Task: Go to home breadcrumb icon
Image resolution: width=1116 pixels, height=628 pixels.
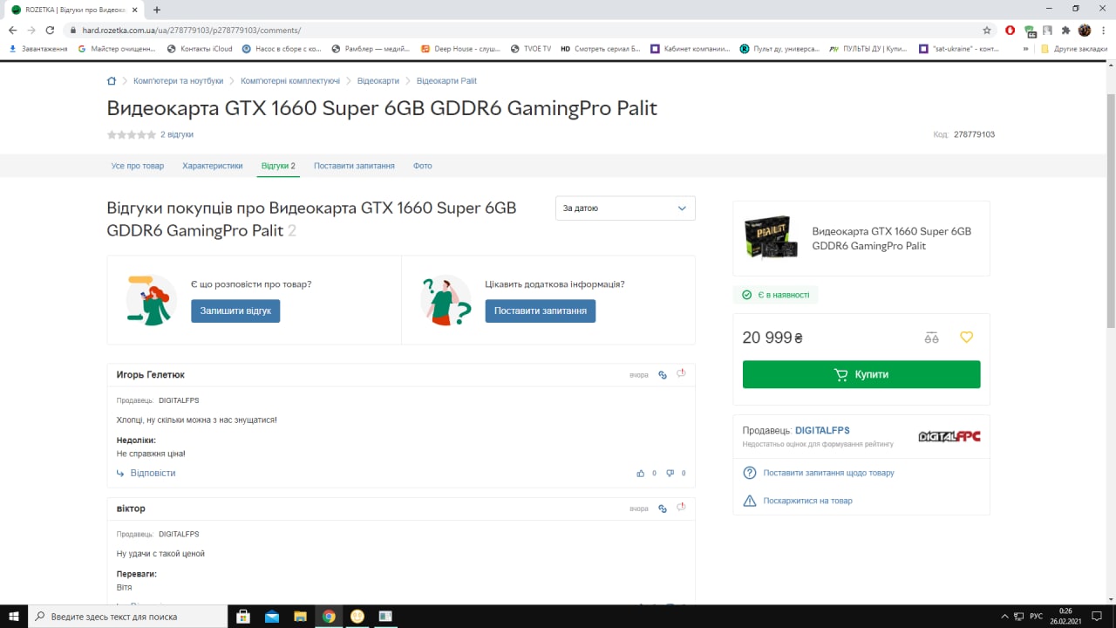Action: (x=112, y=81)
